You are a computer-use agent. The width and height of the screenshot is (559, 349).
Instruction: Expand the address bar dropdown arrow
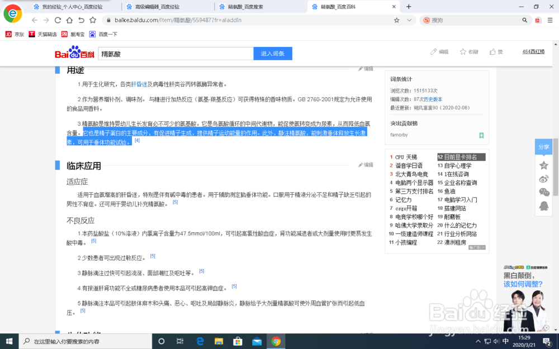coord(408,19)
